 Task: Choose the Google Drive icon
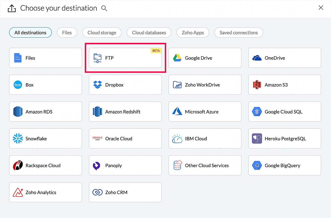click(x=177, y=58)
